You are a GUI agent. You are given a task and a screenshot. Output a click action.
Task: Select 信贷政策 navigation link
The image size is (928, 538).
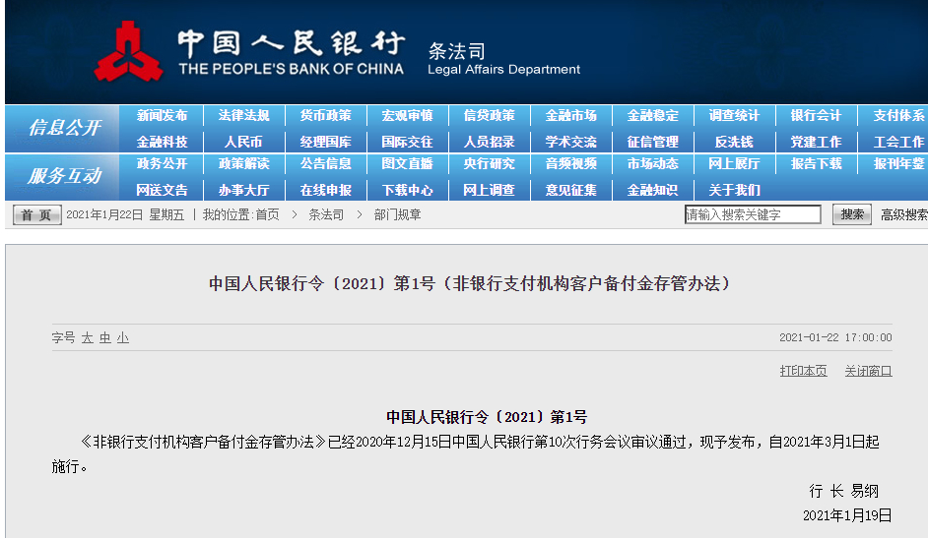click(x=489, y=116)
